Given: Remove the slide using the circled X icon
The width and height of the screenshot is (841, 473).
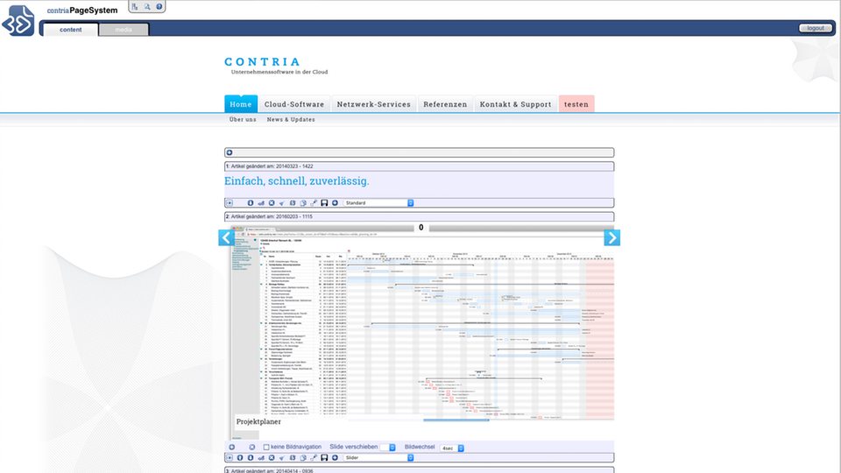Looking at the screenshot, I should point(252,448).
